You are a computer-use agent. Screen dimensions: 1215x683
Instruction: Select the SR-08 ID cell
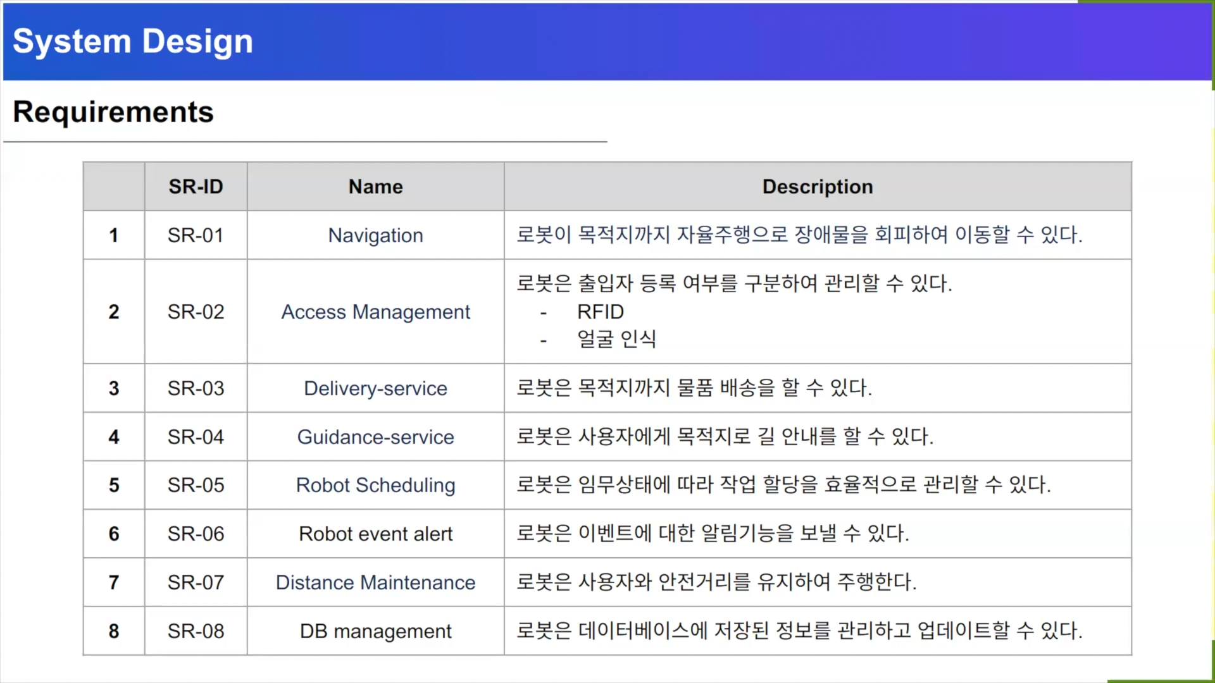point(196,631)
